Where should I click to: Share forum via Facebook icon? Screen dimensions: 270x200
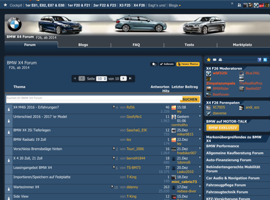[259, 60]
